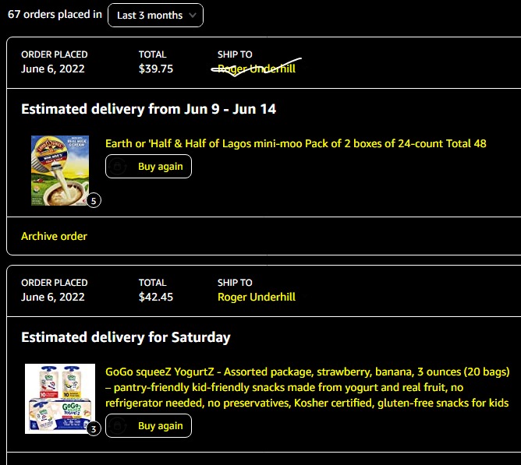Click the $39.75 order total
Viewport: 521px width, 465px height.
tap(155, 69)
